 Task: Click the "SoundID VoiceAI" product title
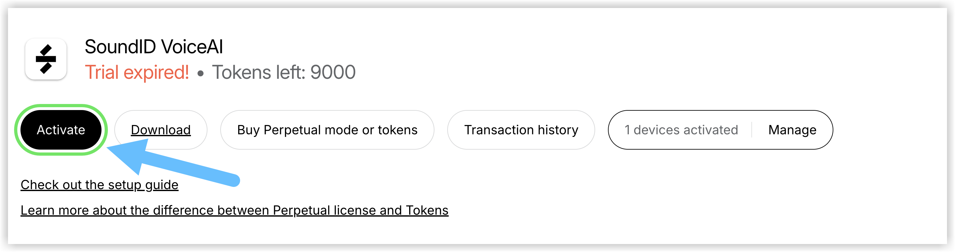[153, 47]
